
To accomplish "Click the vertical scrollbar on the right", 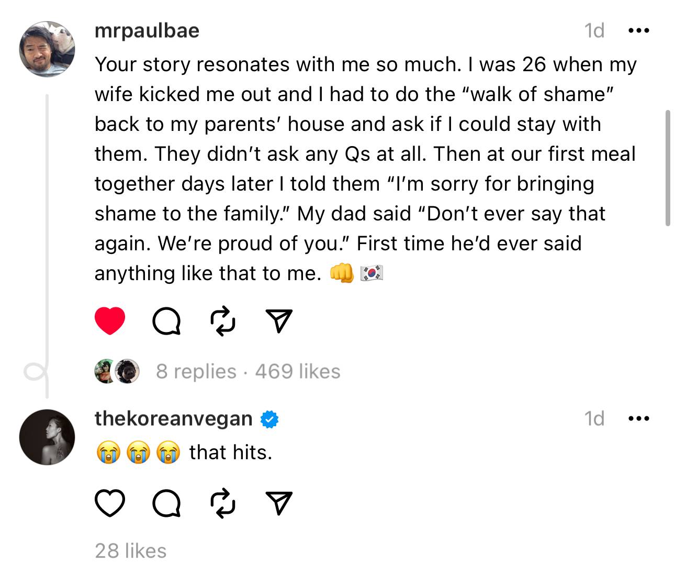I will pos(668,168).
